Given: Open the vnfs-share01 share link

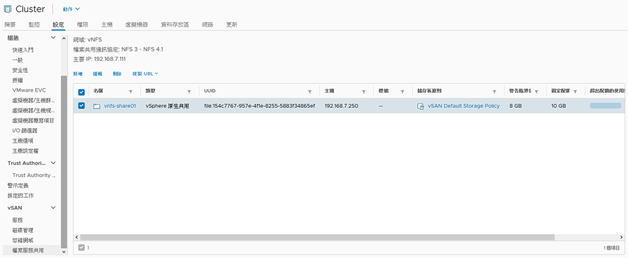Looking at the screenshot, I should pyautogui.click(x=120, y=106).
